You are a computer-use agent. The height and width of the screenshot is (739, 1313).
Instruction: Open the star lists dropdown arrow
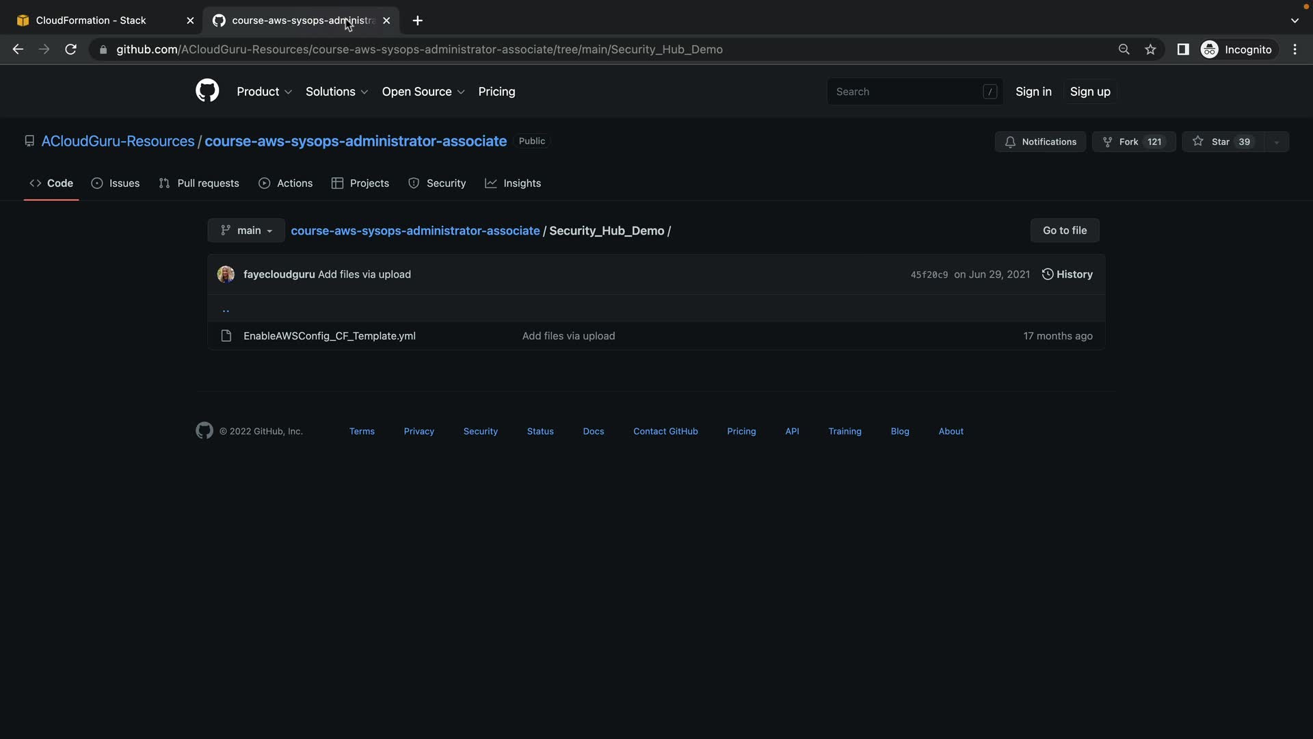click(x=1276, y=142)
